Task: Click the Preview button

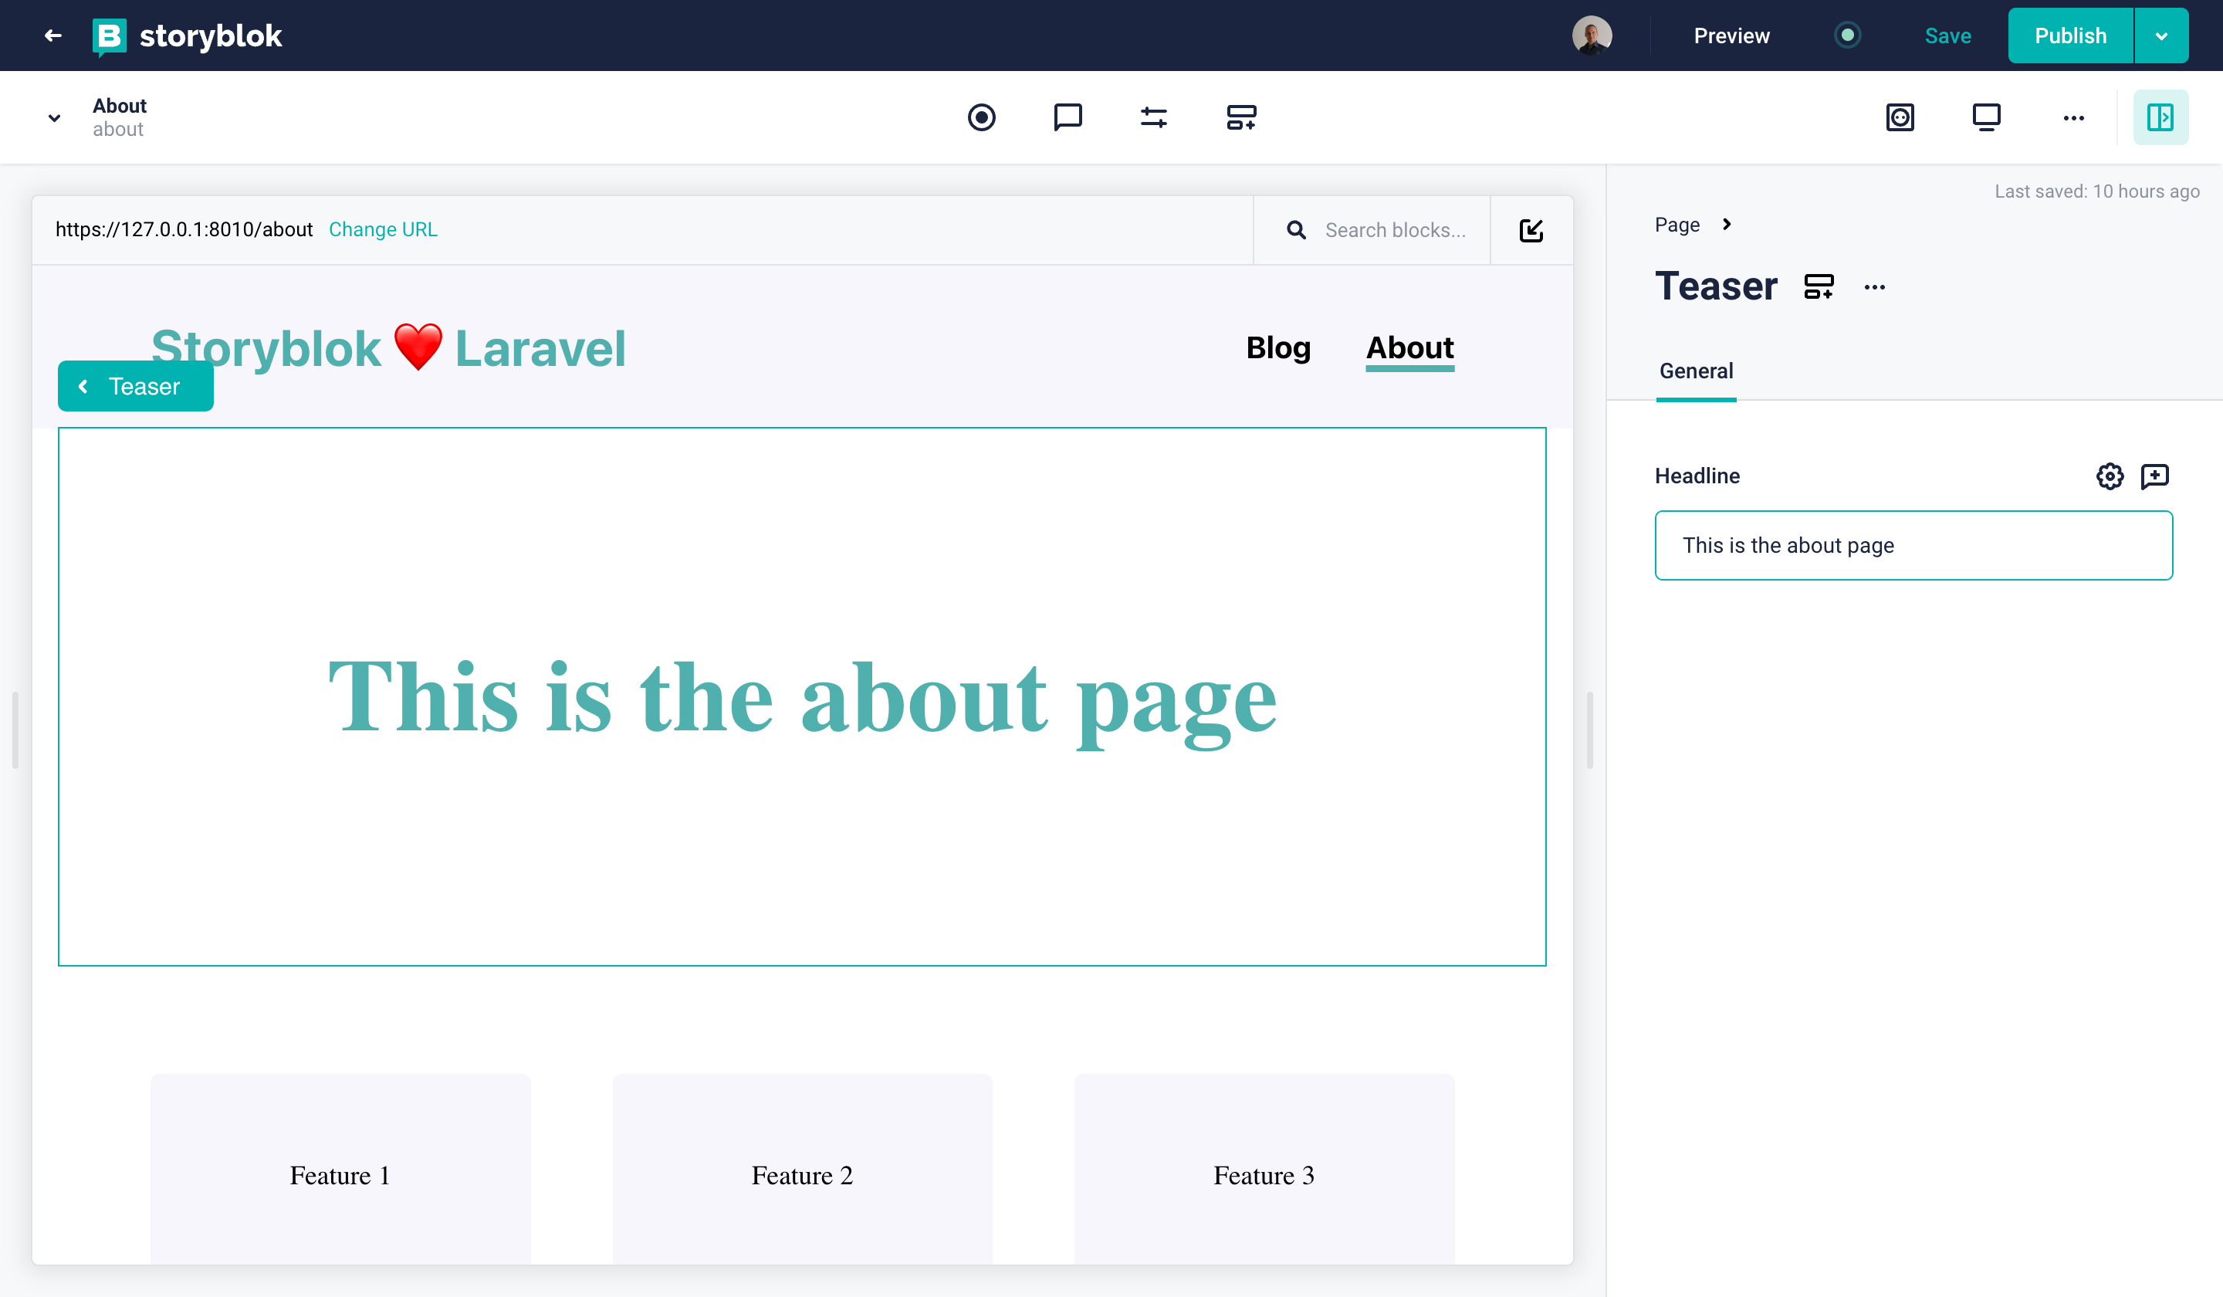Action: coord(1731,36)
